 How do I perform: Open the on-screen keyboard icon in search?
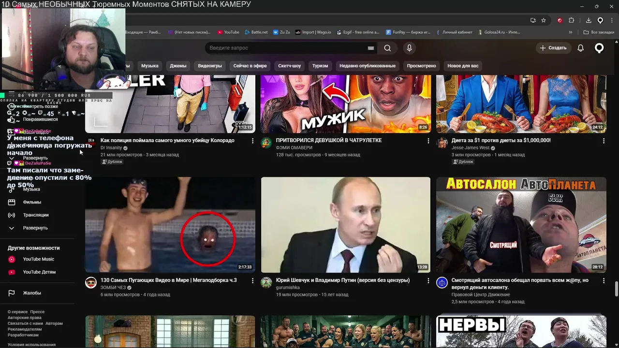coord(371,48)
